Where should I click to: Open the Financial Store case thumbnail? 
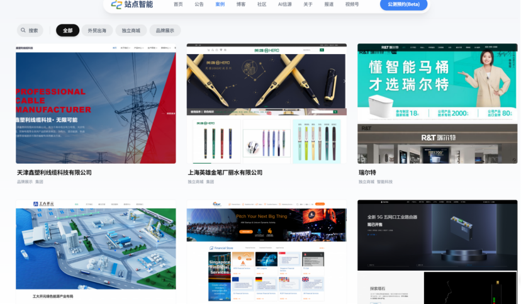click(267, 252)
